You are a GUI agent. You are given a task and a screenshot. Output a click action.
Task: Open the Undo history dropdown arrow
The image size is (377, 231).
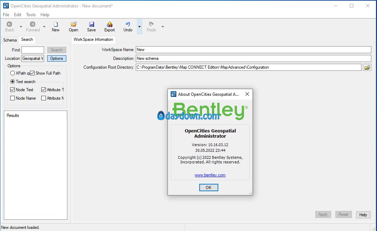[x=139, y=27]
